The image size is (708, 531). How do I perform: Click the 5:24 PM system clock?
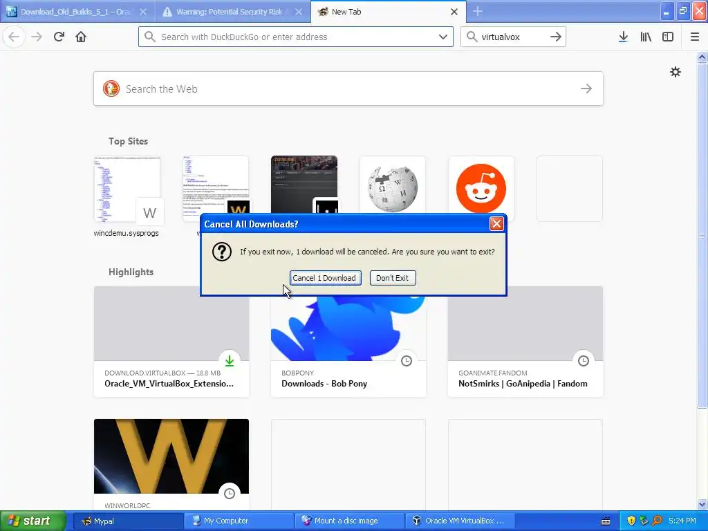tap(682, 521)
